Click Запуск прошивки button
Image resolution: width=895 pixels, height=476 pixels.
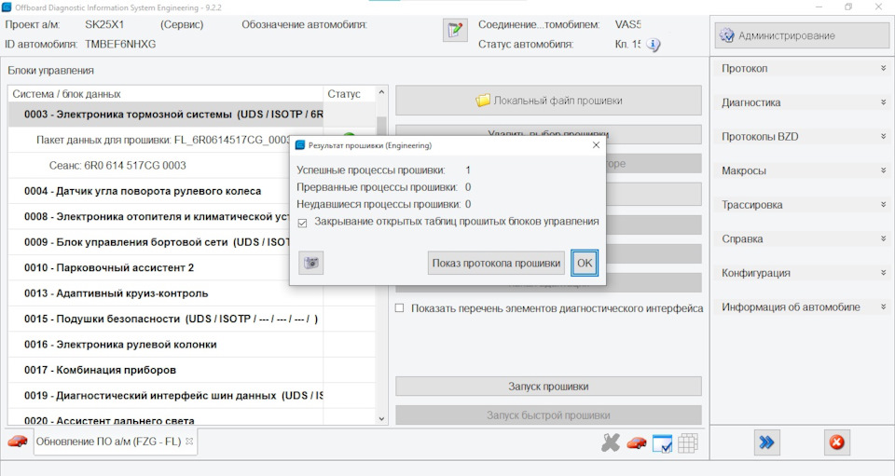pyautogui.click(x=548, y=386)
